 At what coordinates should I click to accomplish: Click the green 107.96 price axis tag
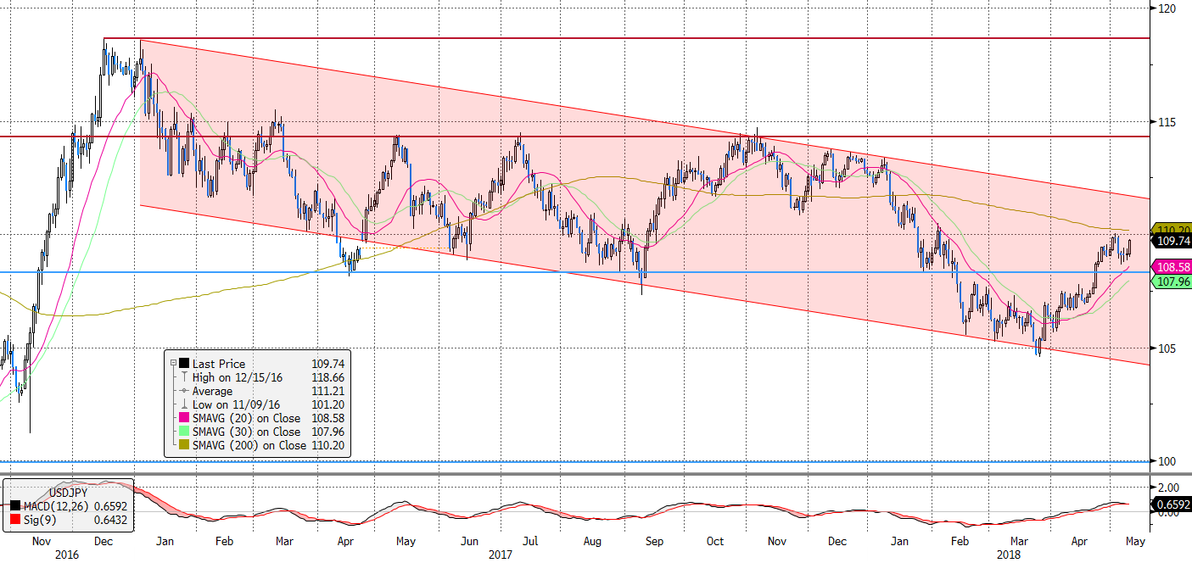point(1171,281)
